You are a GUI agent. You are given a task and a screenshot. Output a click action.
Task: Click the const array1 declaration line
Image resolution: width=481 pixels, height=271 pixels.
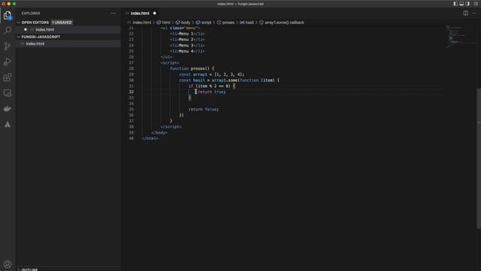click(212, 75)
